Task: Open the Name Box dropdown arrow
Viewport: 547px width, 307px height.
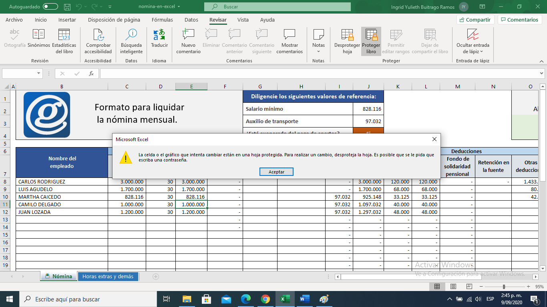Action: click(x=39, y=74)
